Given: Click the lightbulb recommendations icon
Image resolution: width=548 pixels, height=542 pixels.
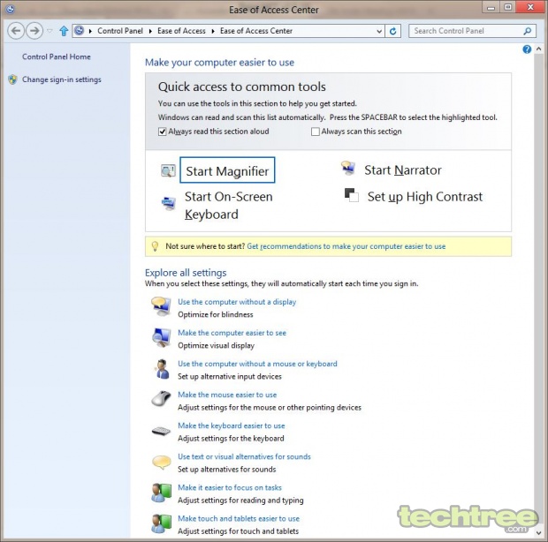Looking at the screenshot, I should [155, 246].
